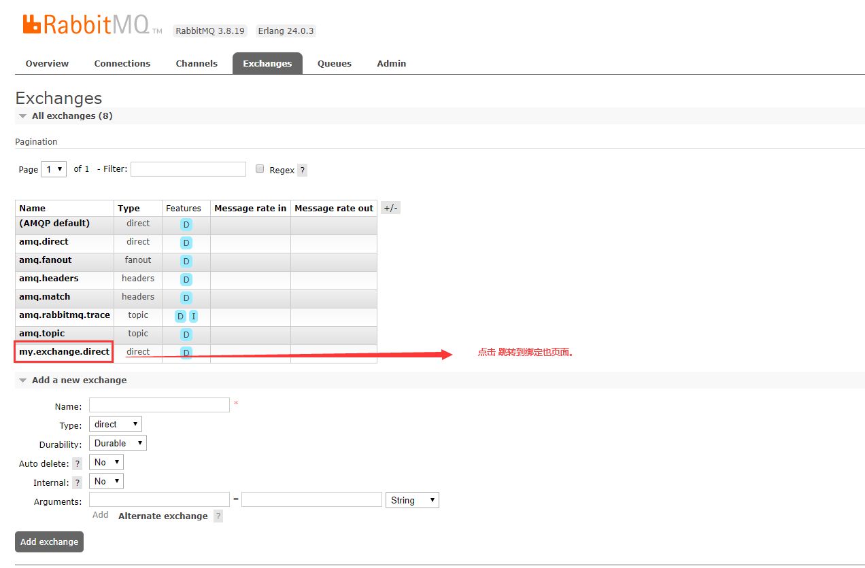
Task: Click the Message rate in column header
Action: coord(250,209)
